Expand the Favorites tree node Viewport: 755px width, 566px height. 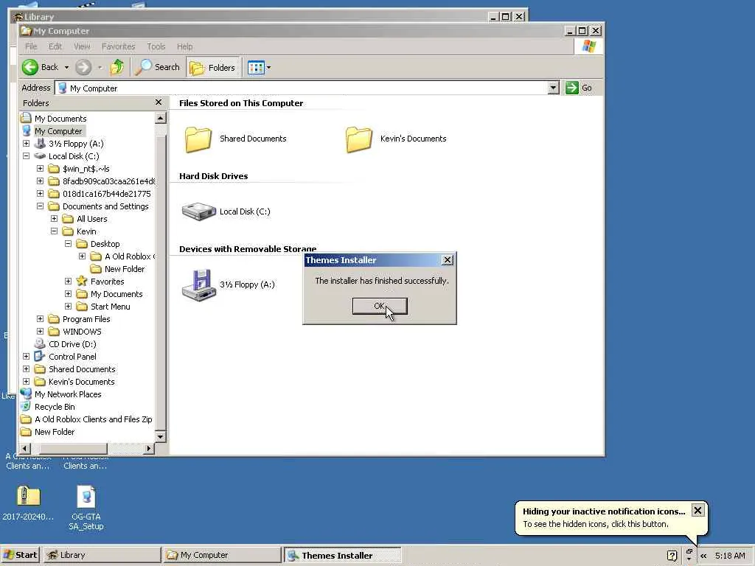click(68, 281)
